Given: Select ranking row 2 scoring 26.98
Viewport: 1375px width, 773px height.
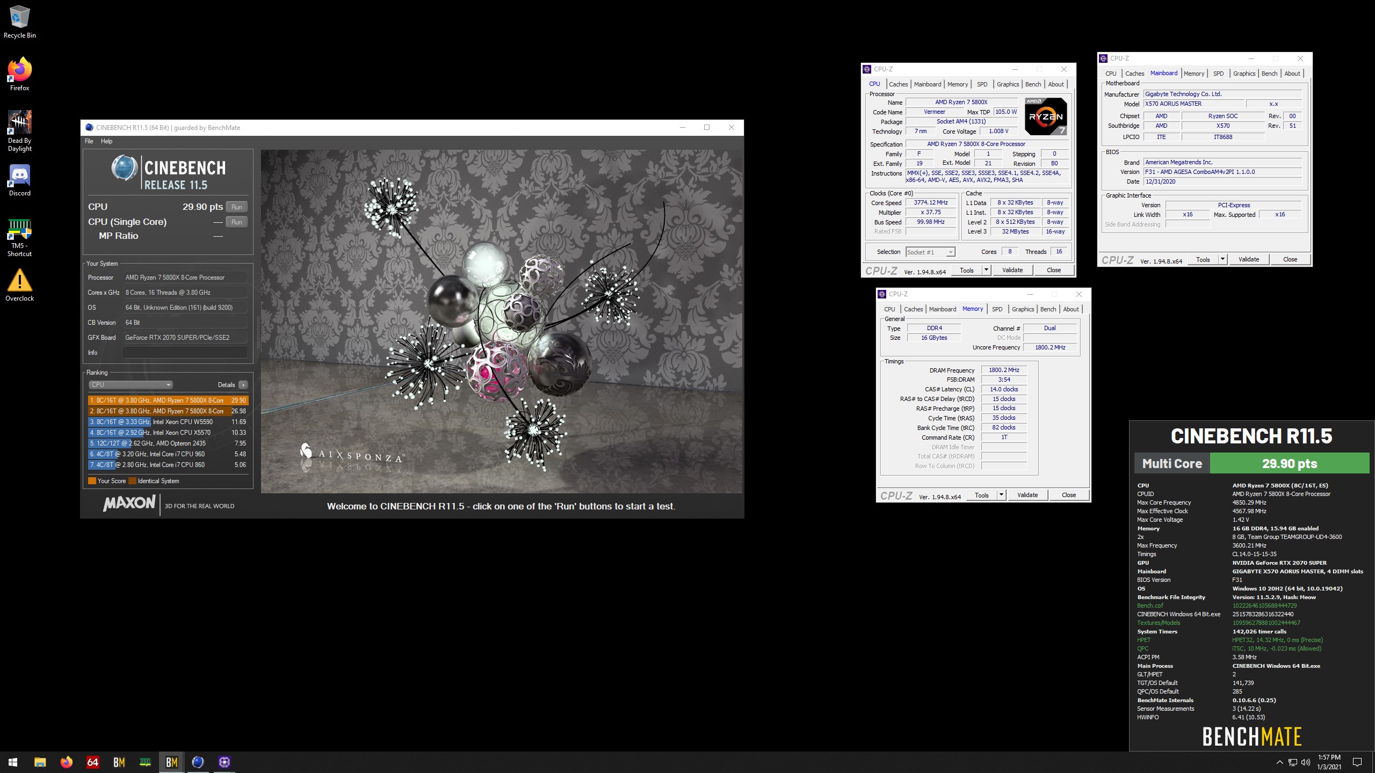Looking at the screenshot, I should [168, 411].
